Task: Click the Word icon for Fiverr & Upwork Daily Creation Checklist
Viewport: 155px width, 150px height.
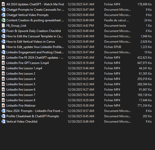Action: tap(3, 31)
